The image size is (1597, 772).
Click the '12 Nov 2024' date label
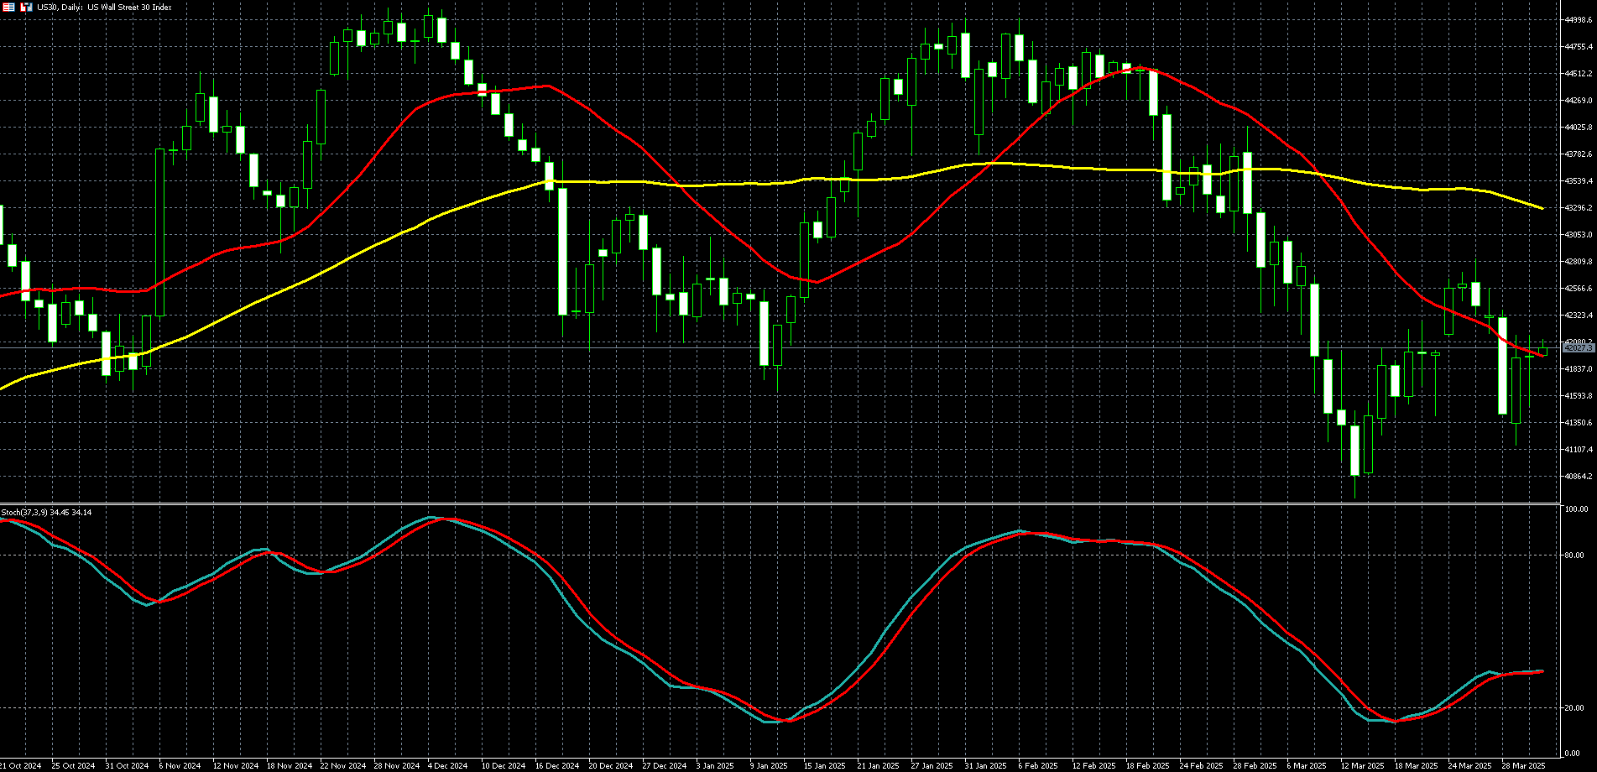coord(235,766)
